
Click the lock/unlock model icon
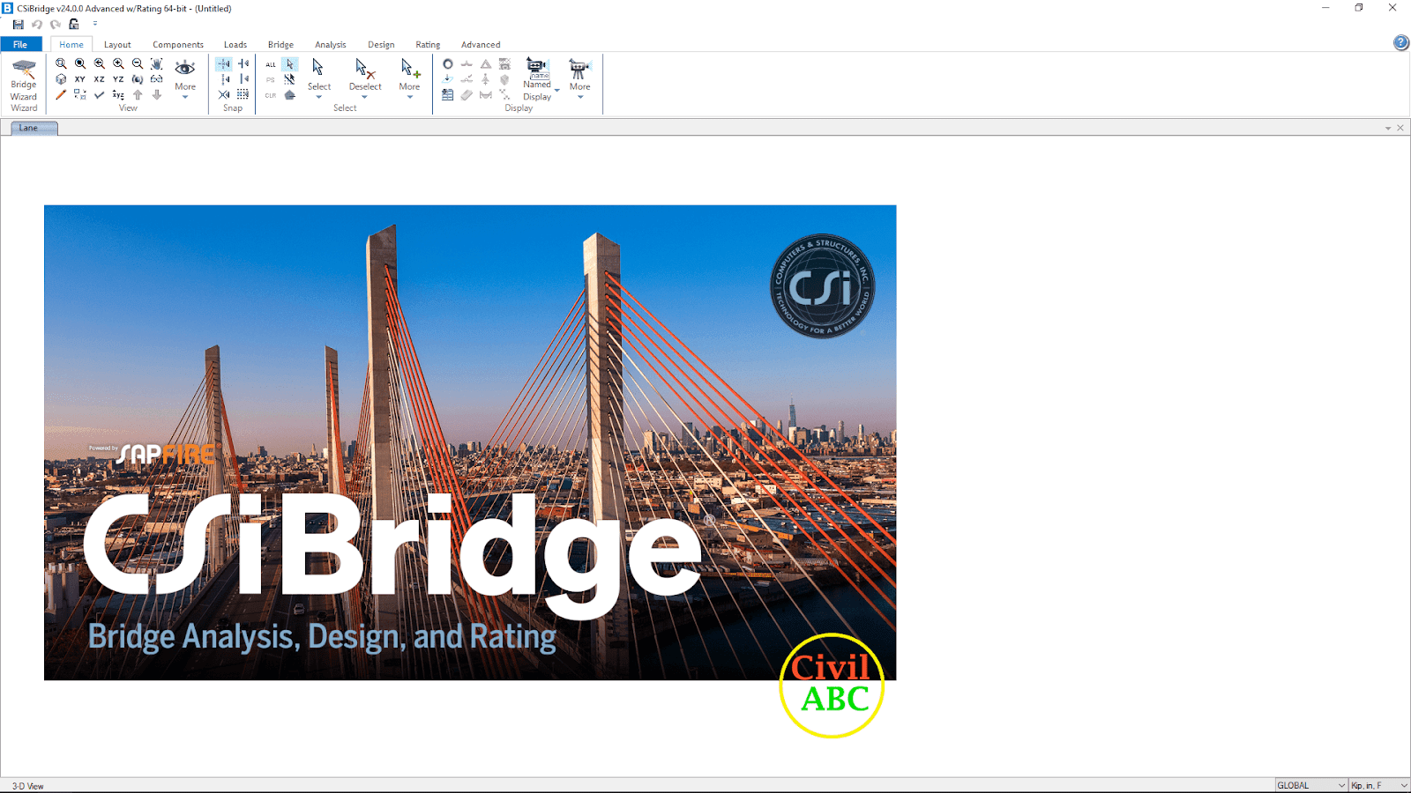pos(74,25)
